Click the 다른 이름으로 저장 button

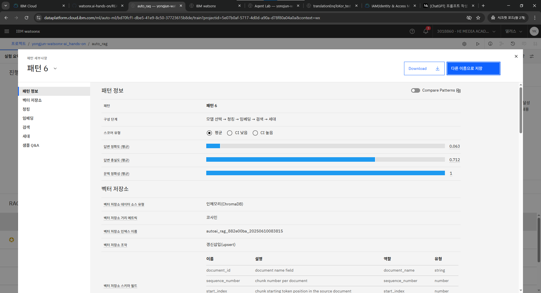click(x=473, y=68)
